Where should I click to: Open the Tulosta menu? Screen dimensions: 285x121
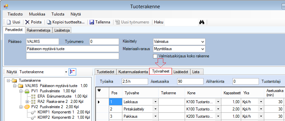click(58, 14)
